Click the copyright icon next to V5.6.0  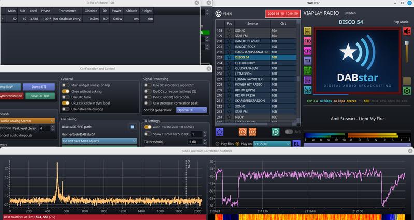218,13
